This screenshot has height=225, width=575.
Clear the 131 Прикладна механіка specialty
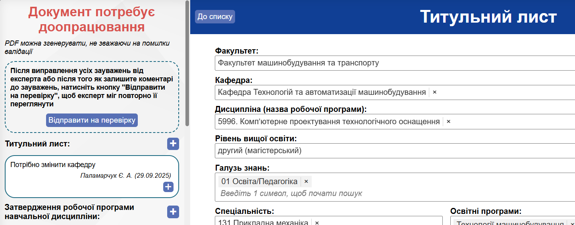317,223
